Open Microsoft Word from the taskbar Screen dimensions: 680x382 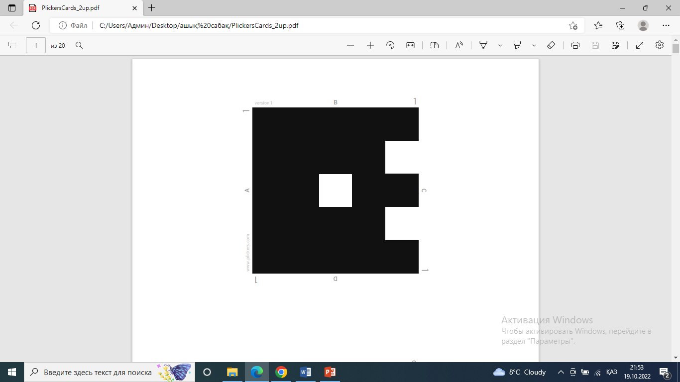coord(306,372)
